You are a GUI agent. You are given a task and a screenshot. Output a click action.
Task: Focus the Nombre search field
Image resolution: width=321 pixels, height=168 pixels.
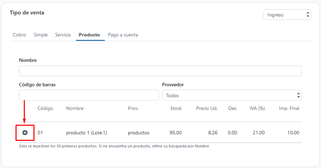(x=161, y=71)
